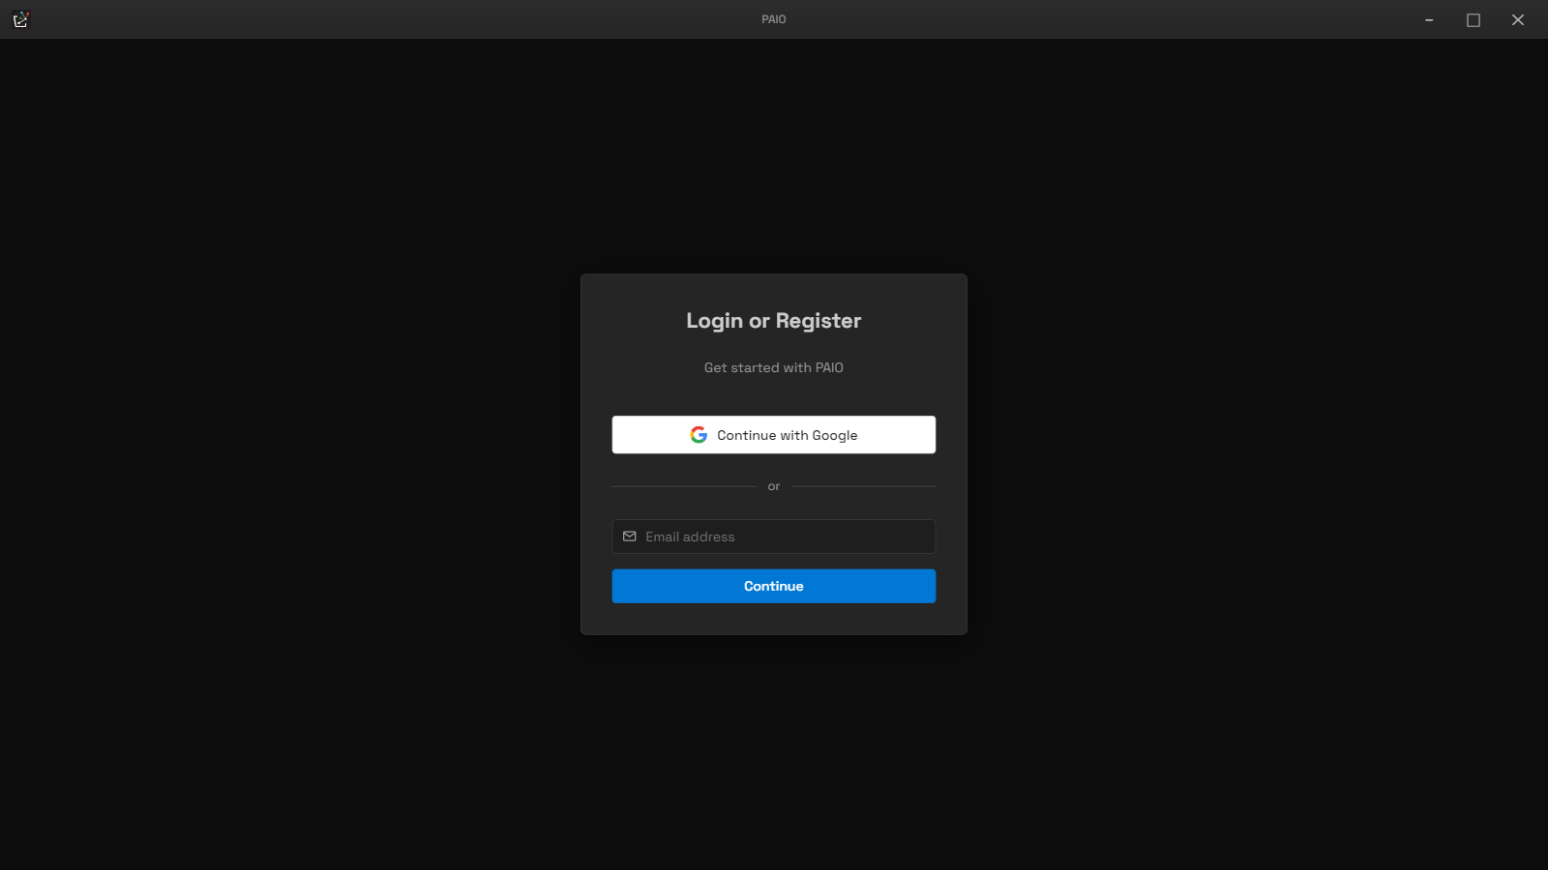Click the Login or Register heading
1548x870 pixels.
[x=774, y=321]
